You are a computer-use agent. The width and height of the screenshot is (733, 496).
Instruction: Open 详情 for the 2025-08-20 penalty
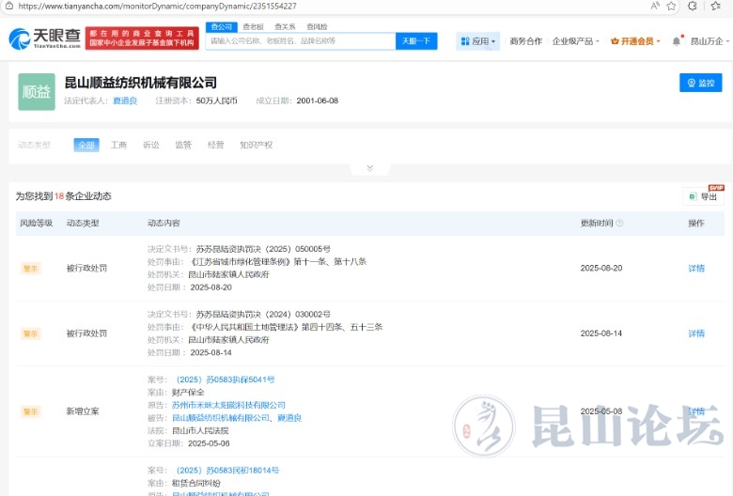[x=695, y=268]
